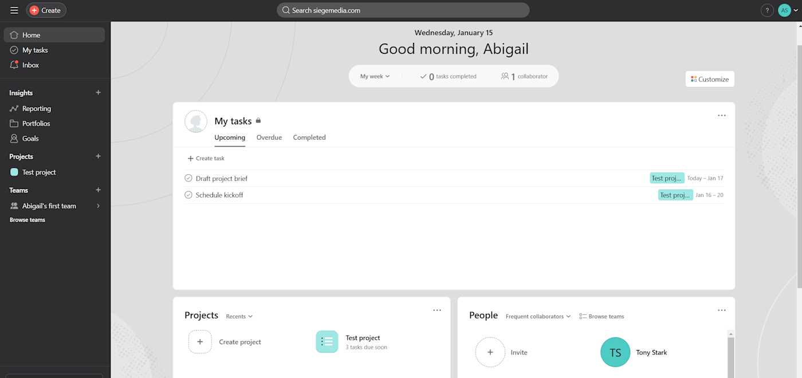Click the 0 tasks completed indicator
802x378 pixels.
[x=448, y=76]
